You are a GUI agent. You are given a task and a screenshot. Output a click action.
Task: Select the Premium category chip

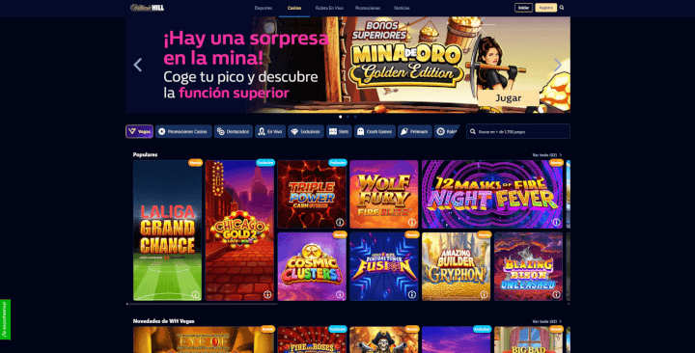pyautogui.click(x=415, y=131)
